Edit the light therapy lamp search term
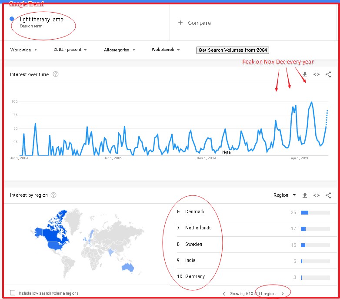 point(42,19)
